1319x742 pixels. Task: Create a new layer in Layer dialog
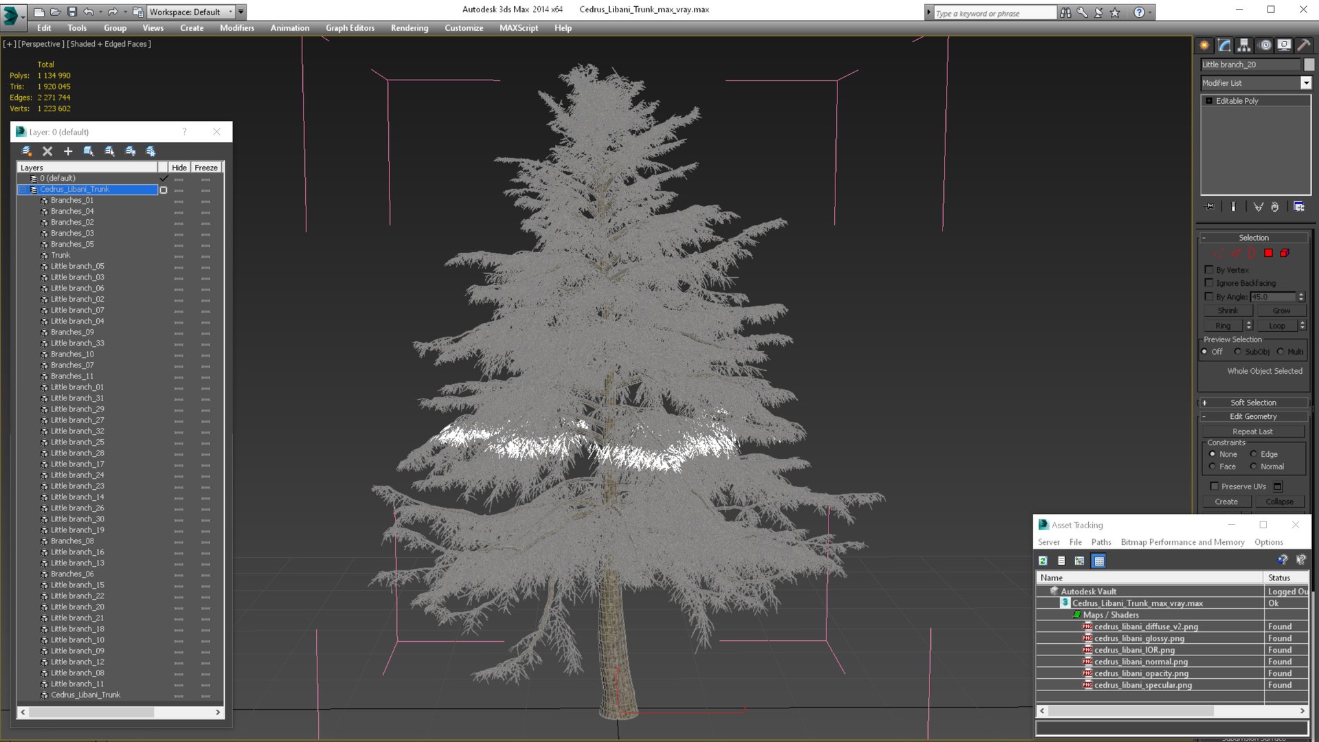[27, 151]
